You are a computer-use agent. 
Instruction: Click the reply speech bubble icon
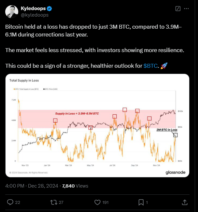point(10,202)
